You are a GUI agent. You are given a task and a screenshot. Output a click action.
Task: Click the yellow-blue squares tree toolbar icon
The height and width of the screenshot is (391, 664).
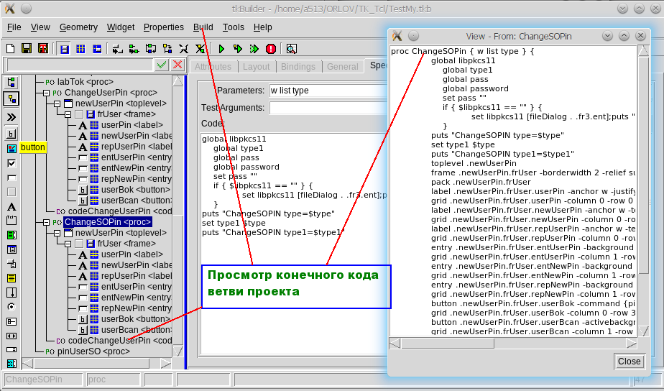[x=167, y=49]
